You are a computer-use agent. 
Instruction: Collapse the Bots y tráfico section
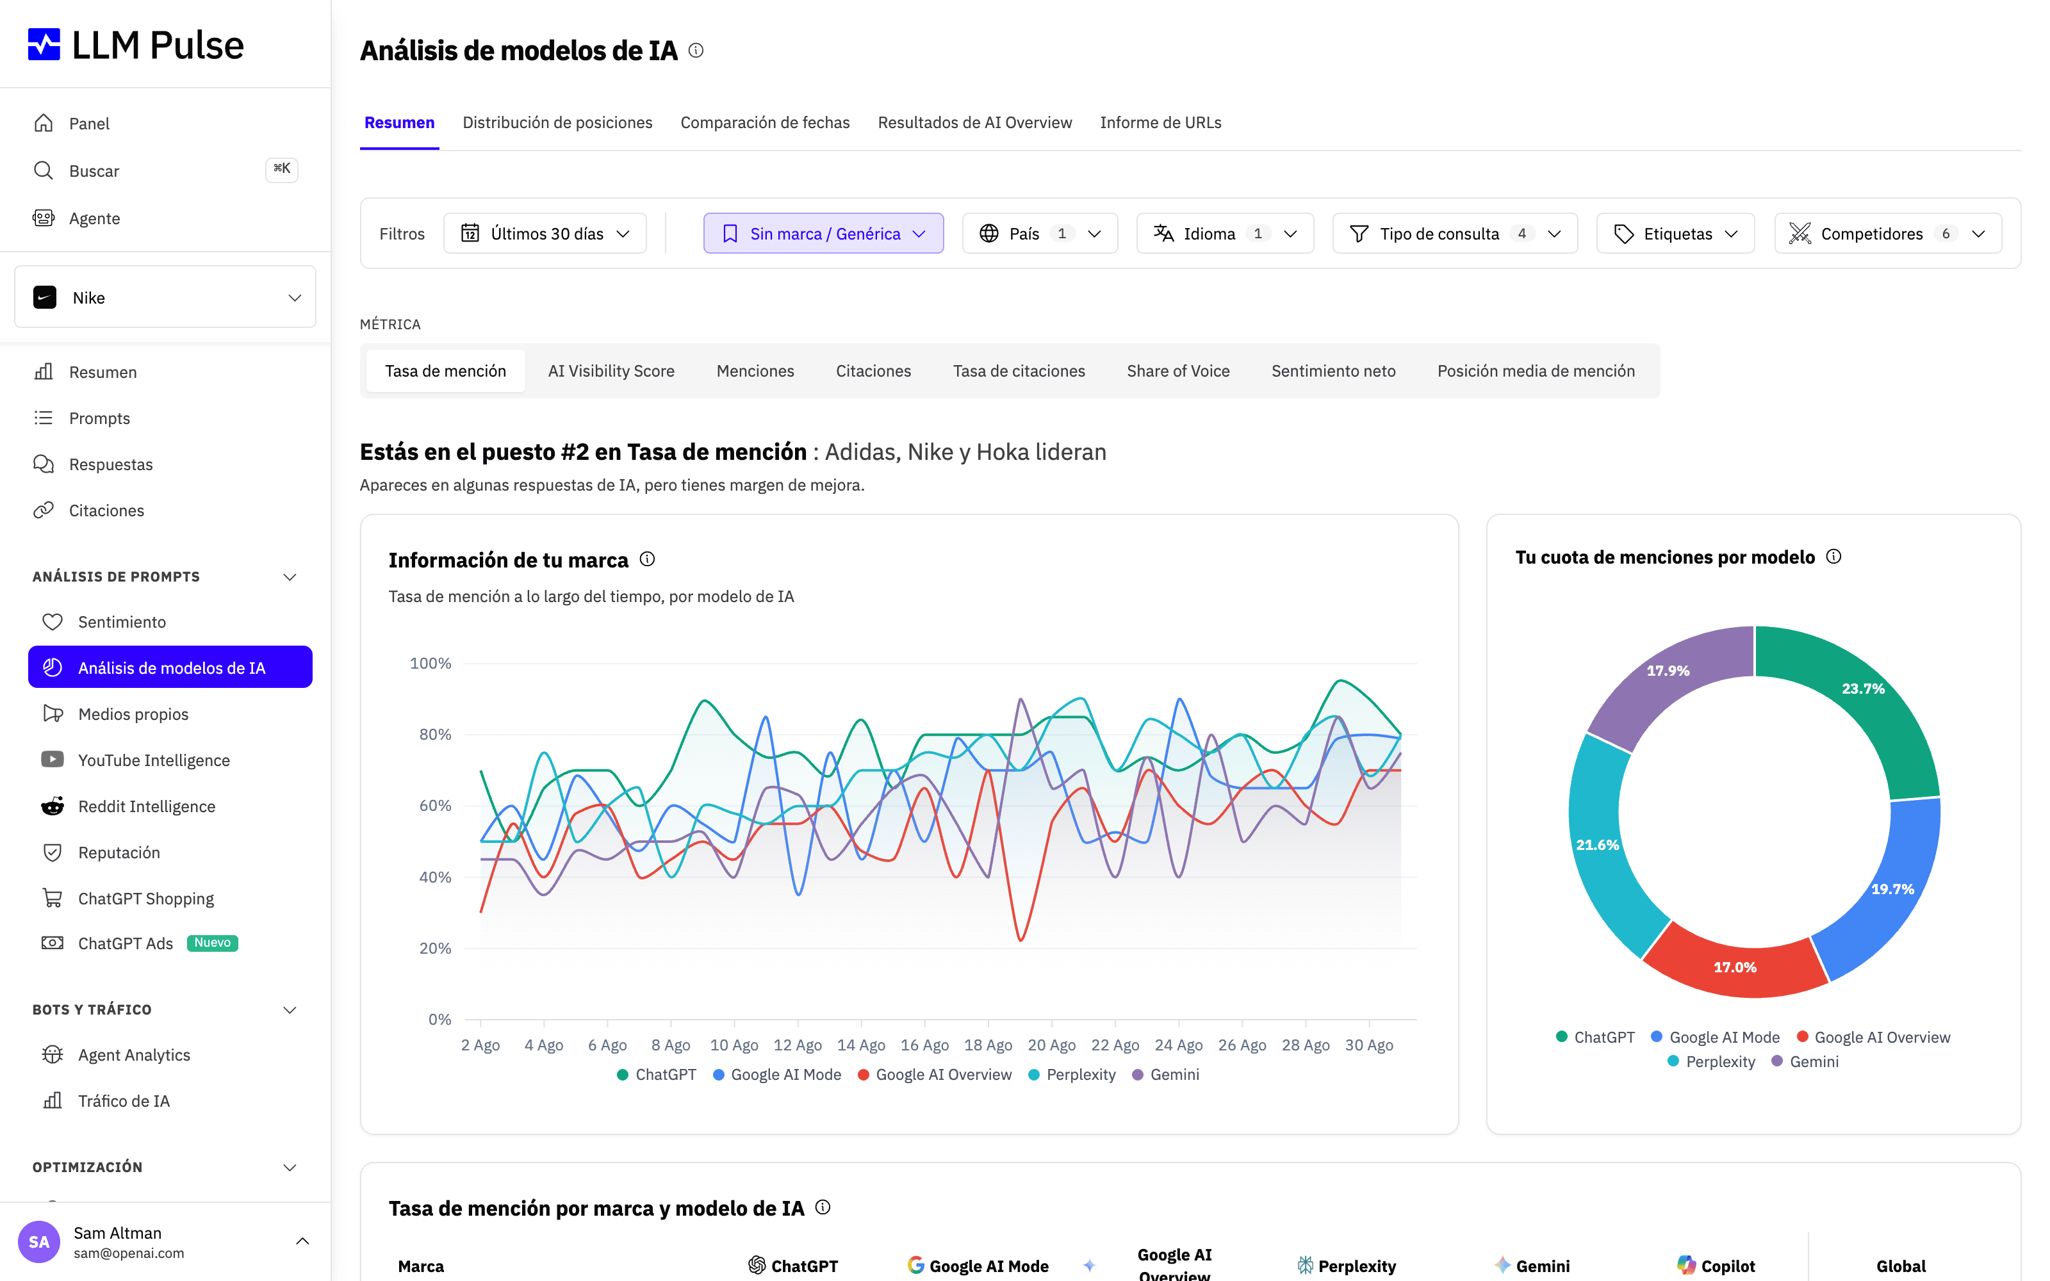pos(290,1010)
